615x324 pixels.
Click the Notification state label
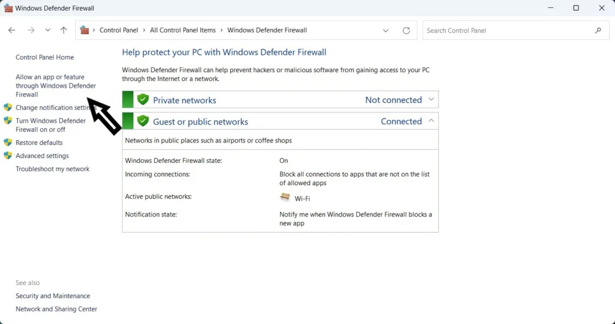(x=151, y=215)
